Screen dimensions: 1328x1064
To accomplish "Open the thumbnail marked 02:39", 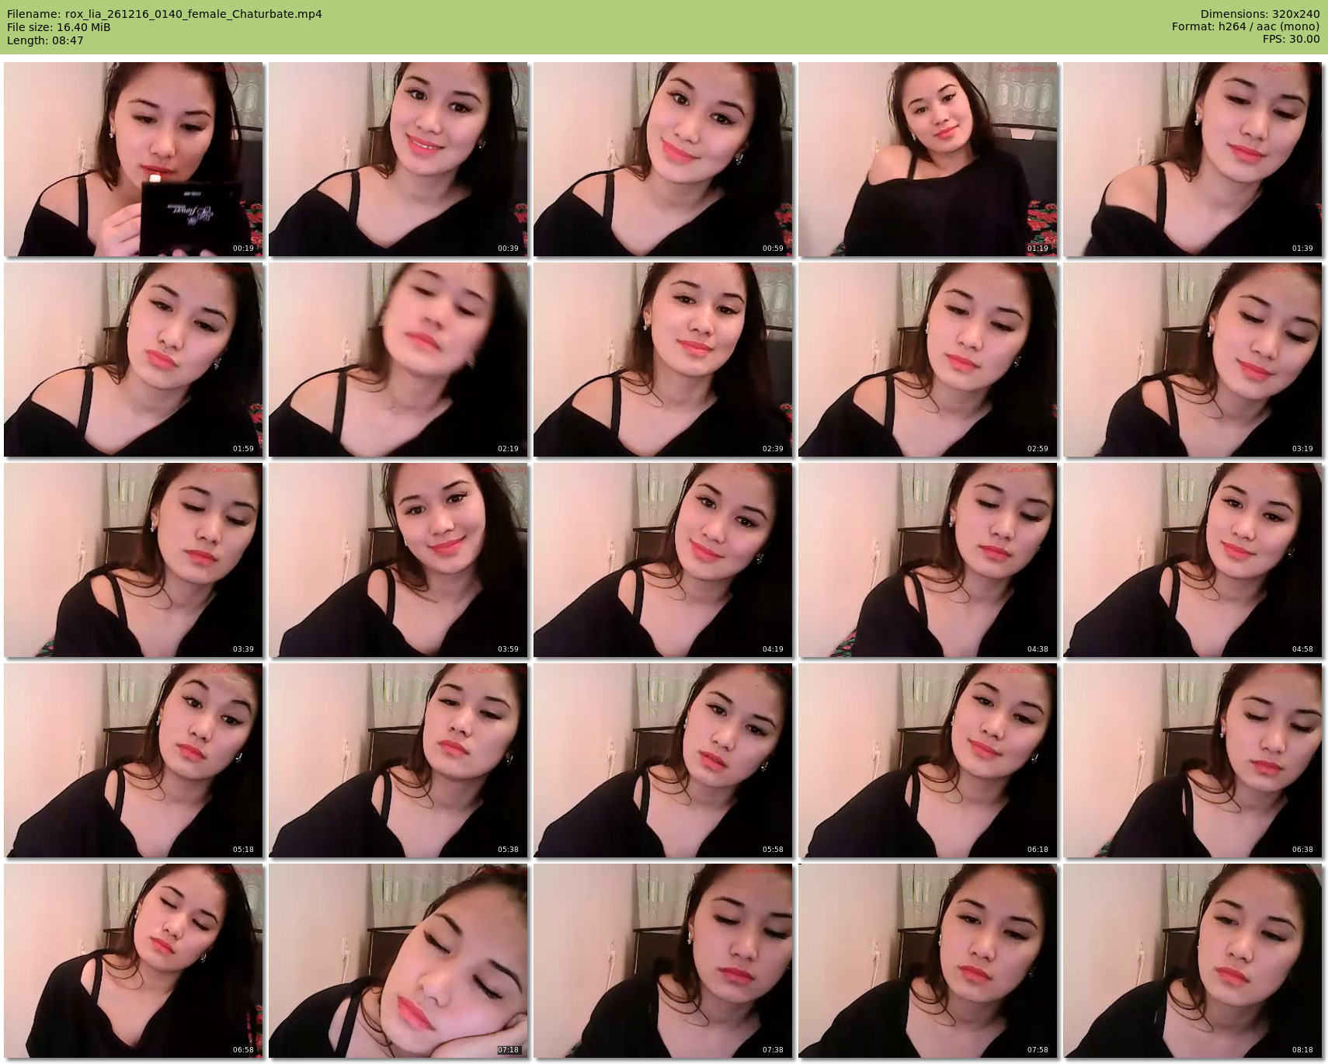I will coord(662,360).
